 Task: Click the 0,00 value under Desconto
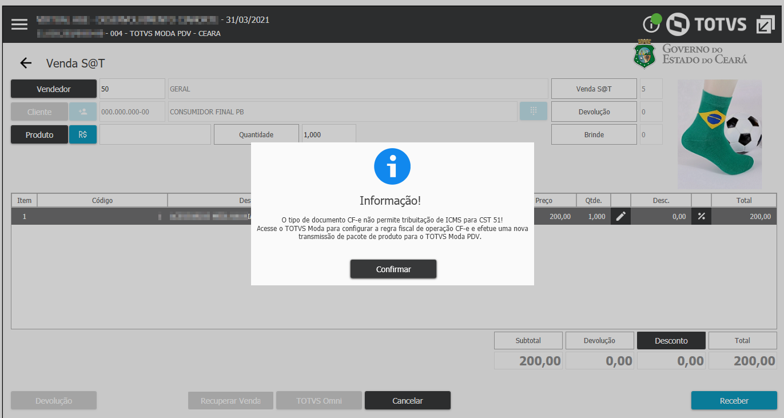tap(671, 361)
